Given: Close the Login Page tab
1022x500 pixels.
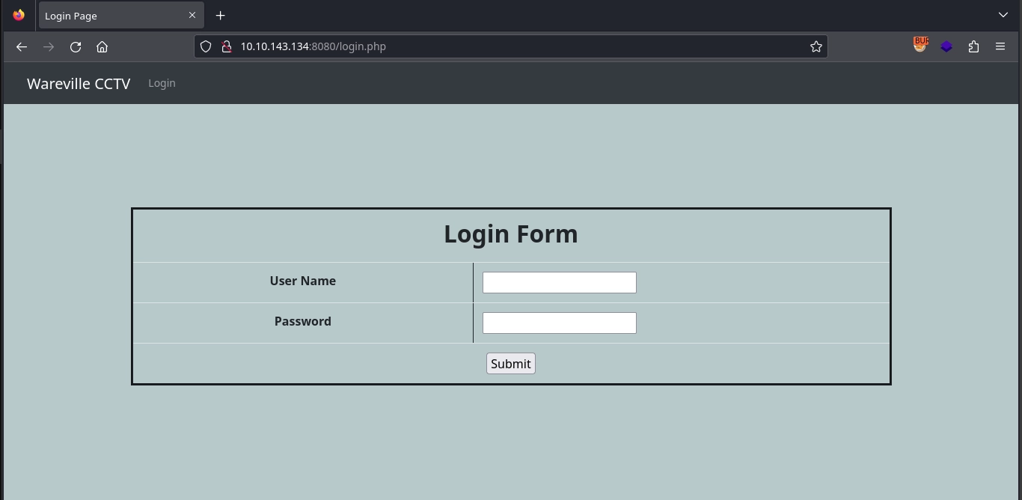Looking at the screenshot, I should 192,15.
